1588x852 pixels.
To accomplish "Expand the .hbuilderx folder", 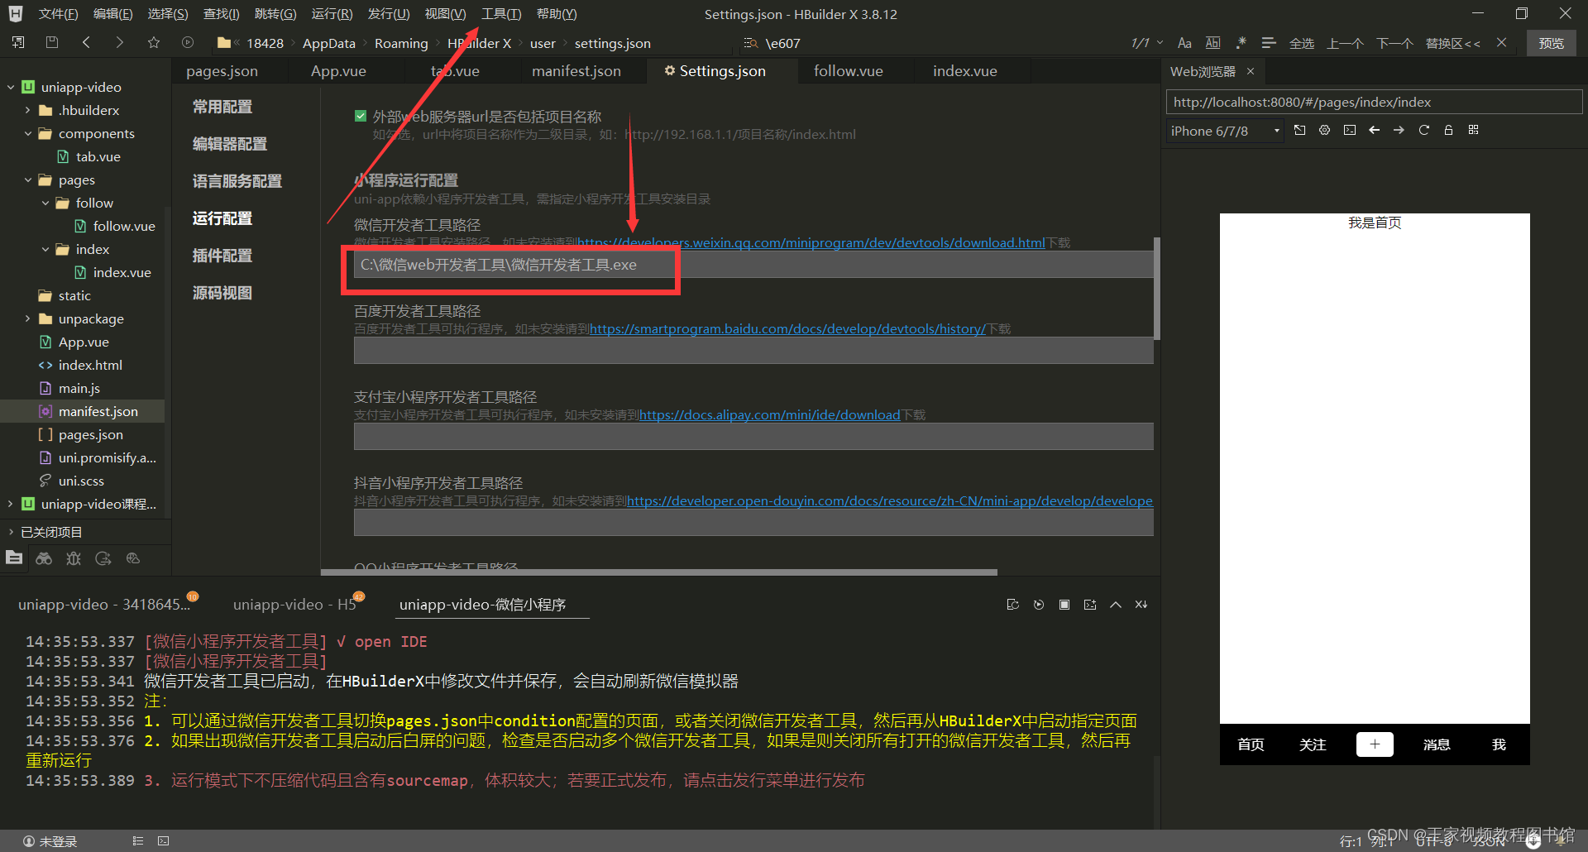I will 27,110.
